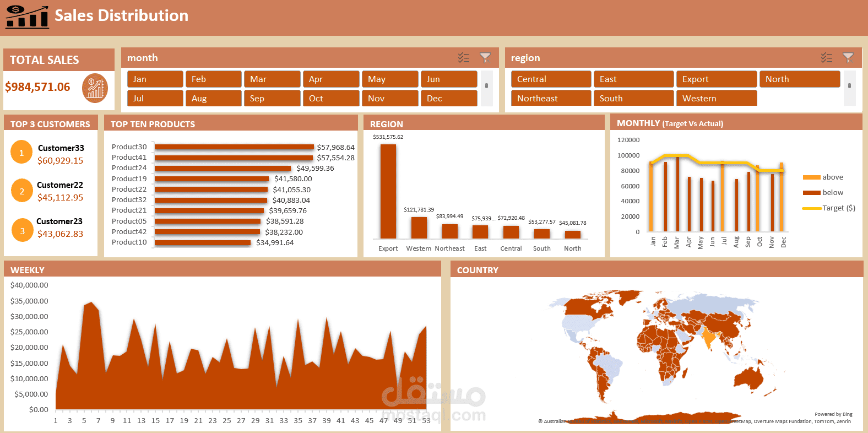868x433 pixels.
Task: Filter data to Jun
Action: pyautogui.click(x=449, y=79)
